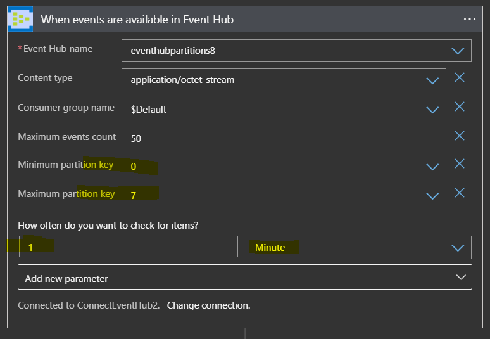
Task: Remove the Content type parameter
Action: point(460,77)
